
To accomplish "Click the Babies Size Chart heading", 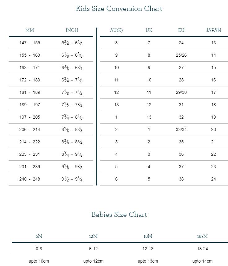I will click(x=119, y=215).
